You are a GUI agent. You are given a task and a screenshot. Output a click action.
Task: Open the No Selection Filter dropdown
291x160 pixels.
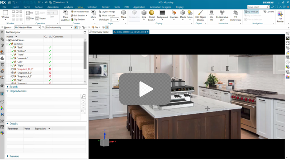28,28
